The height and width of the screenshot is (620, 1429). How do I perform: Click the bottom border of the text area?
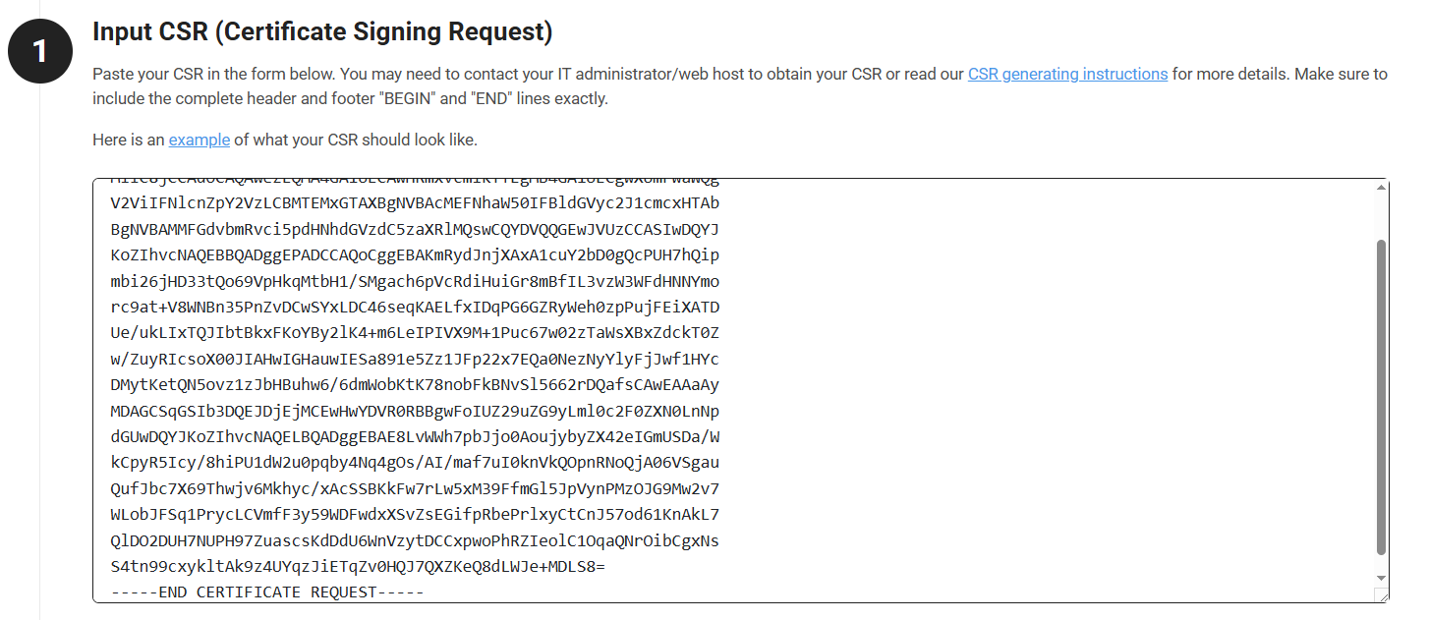pyautogui.click(x=688, y=602)
